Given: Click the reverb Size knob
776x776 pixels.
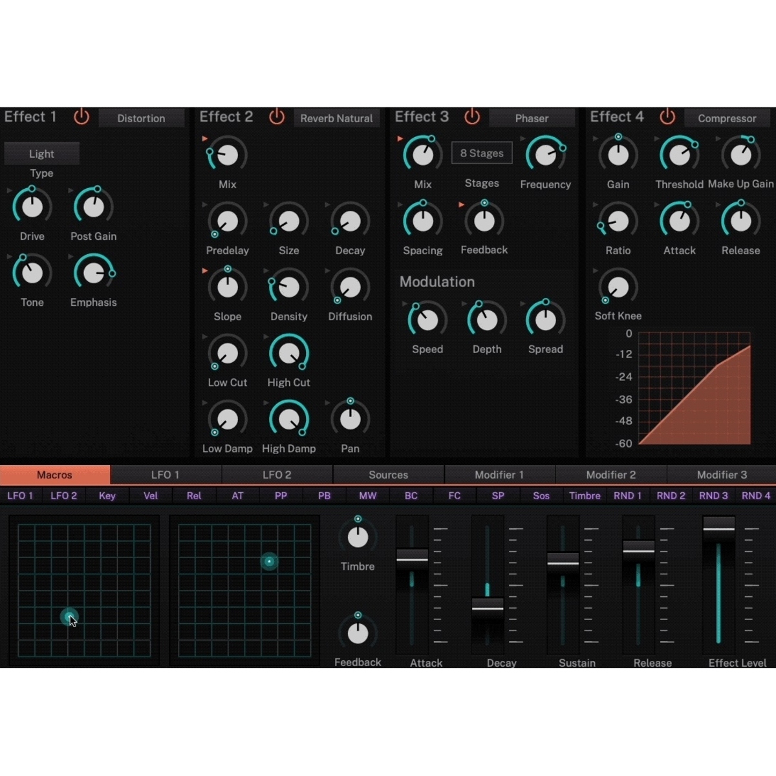Looking at the screenshot, I should 289,221.
